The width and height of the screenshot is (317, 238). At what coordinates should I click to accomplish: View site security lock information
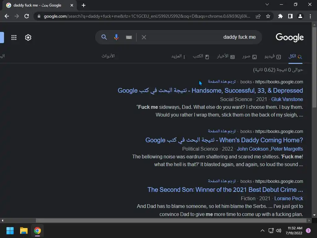(39, 16)
